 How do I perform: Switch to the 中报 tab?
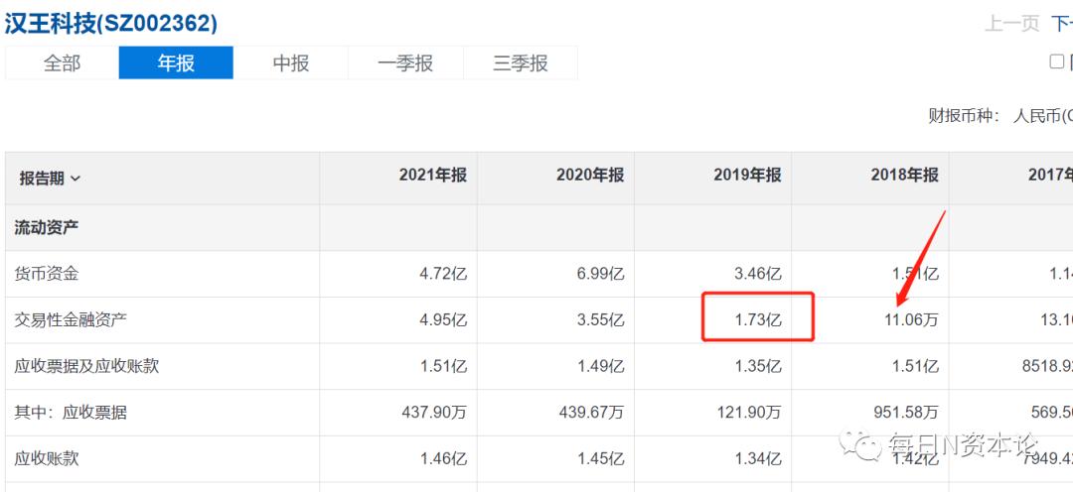291,63
